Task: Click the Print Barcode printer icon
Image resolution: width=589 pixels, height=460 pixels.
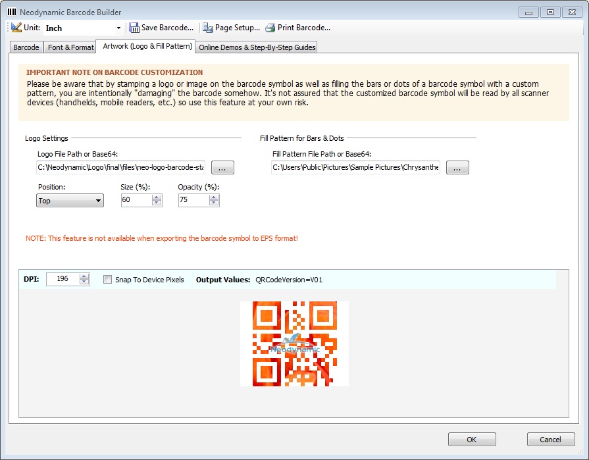Action: 270,28
